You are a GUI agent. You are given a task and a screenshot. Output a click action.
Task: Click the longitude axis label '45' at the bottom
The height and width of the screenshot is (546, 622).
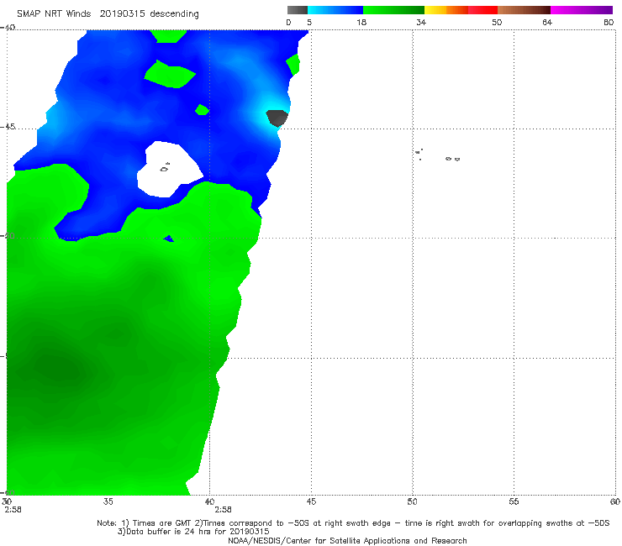tap(311, 502)
